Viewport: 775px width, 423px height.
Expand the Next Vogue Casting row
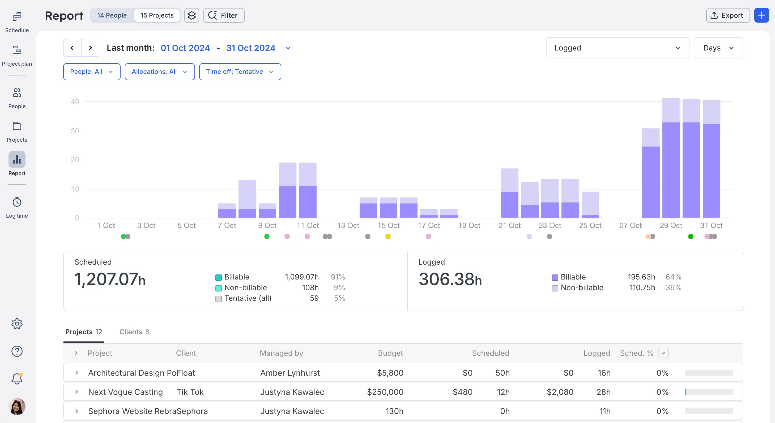pos(77,392)
